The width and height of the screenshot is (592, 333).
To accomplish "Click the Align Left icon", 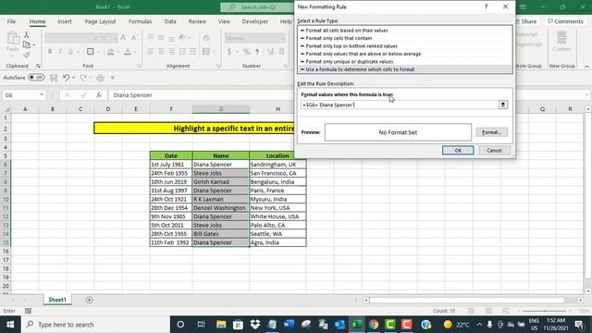I will [x=150, y=52].
